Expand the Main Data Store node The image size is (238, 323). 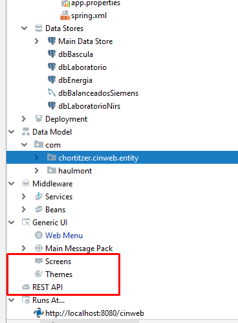point(37,41)
